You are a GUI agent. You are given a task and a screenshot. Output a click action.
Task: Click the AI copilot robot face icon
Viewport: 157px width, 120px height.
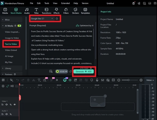point(65,80)
